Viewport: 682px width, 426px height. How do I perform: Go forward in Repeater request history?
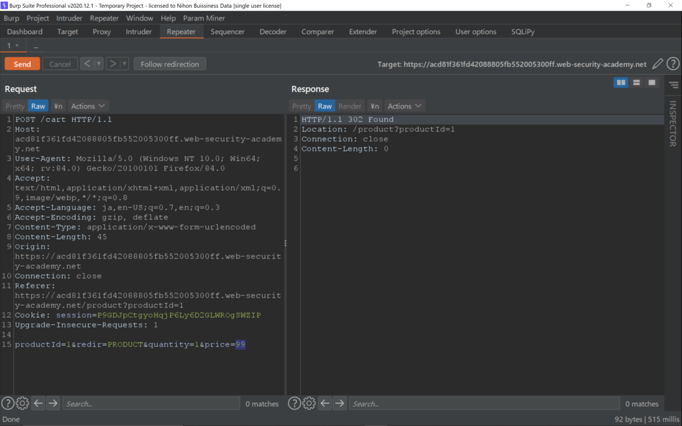pyautogui.click(x=113, y=64)
